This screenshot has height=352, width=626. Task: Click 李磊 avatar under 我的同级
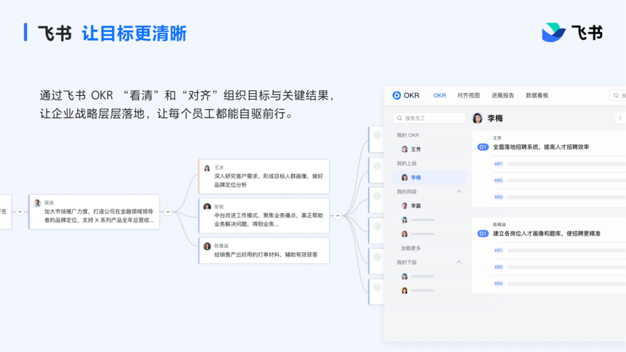tap(405, 206)
